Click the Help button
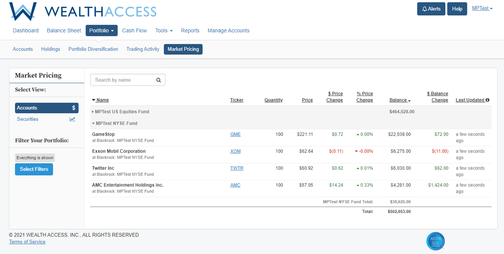Screen dimensions: 504x254 click(x=457, y=9)
